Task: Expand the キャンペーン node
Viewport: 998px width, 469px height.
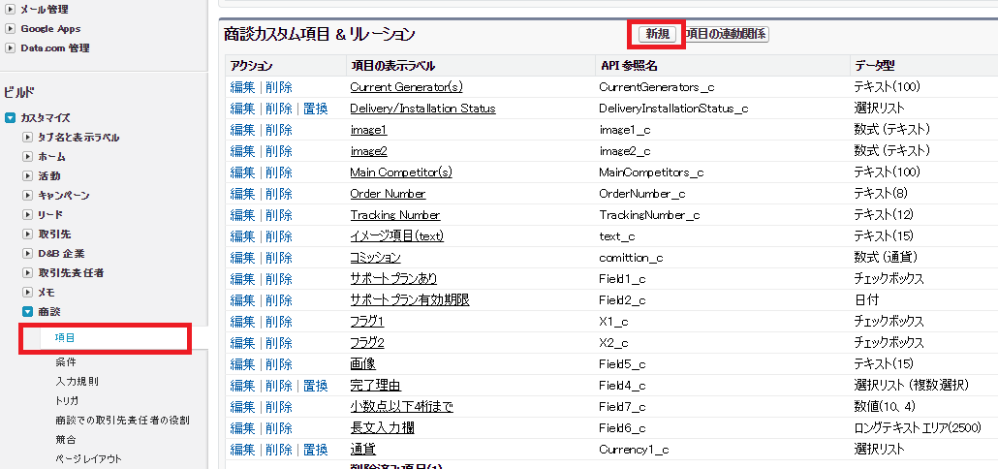Action: click(x=28, y=195)
